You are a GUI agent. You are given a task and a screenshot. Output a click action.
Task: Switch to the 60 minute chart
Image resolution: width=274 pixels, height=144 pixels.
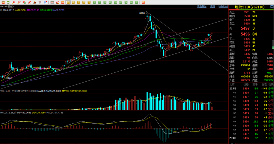coord(121,2)
